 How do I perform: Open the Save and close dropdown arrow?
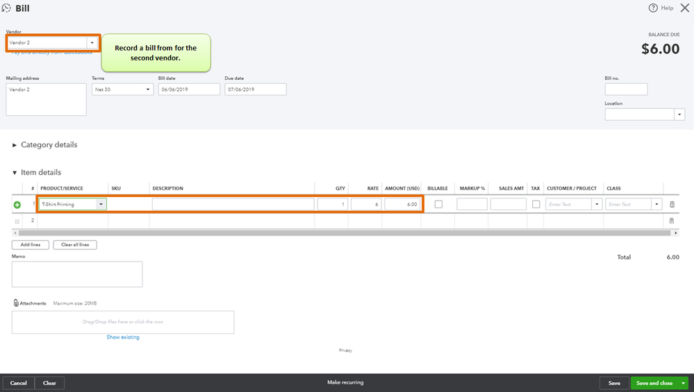tap(684, 383)
